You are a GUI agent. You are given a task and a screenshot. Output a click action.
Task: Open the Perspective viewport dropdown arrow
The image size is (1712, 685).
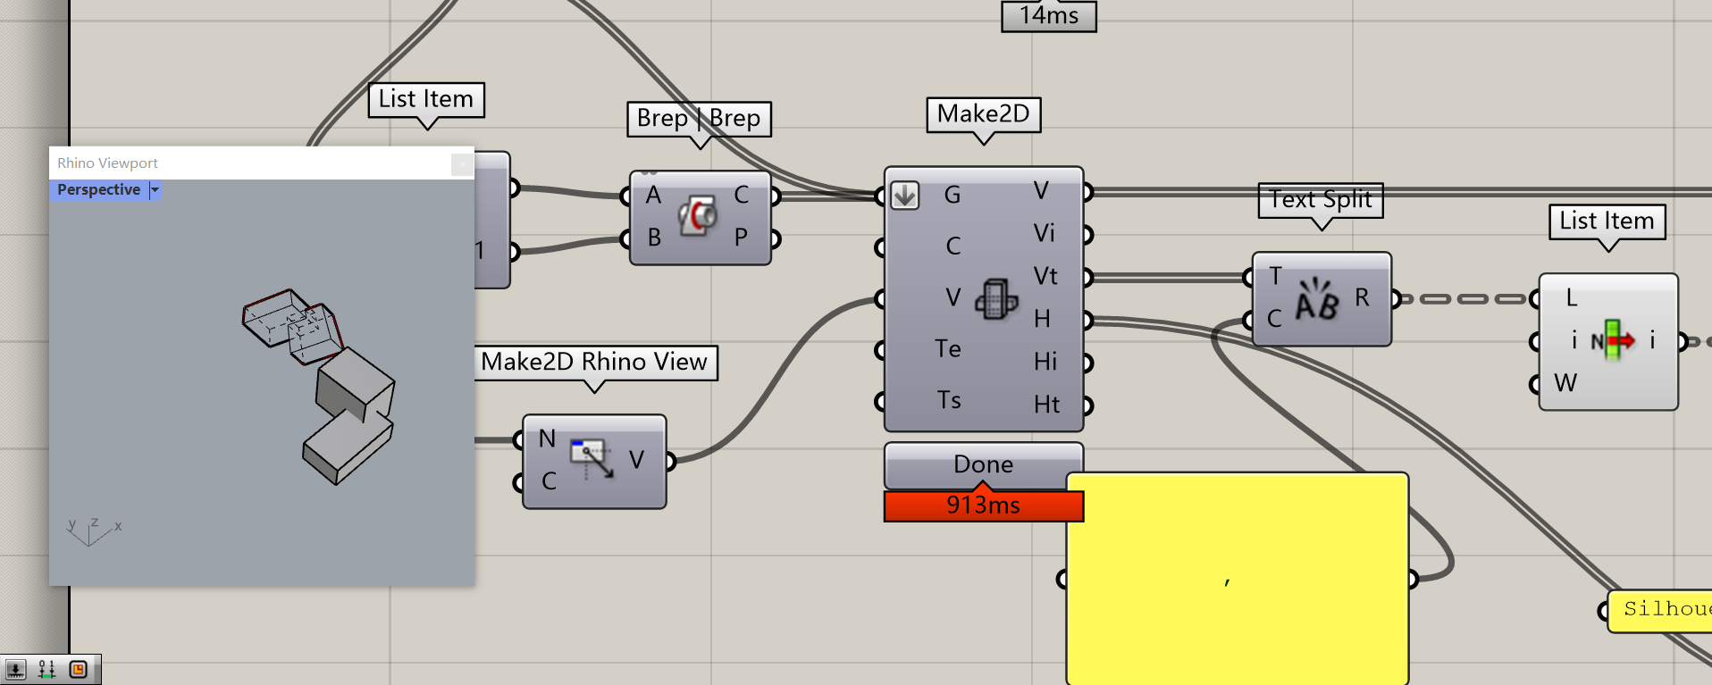[155, 189]
